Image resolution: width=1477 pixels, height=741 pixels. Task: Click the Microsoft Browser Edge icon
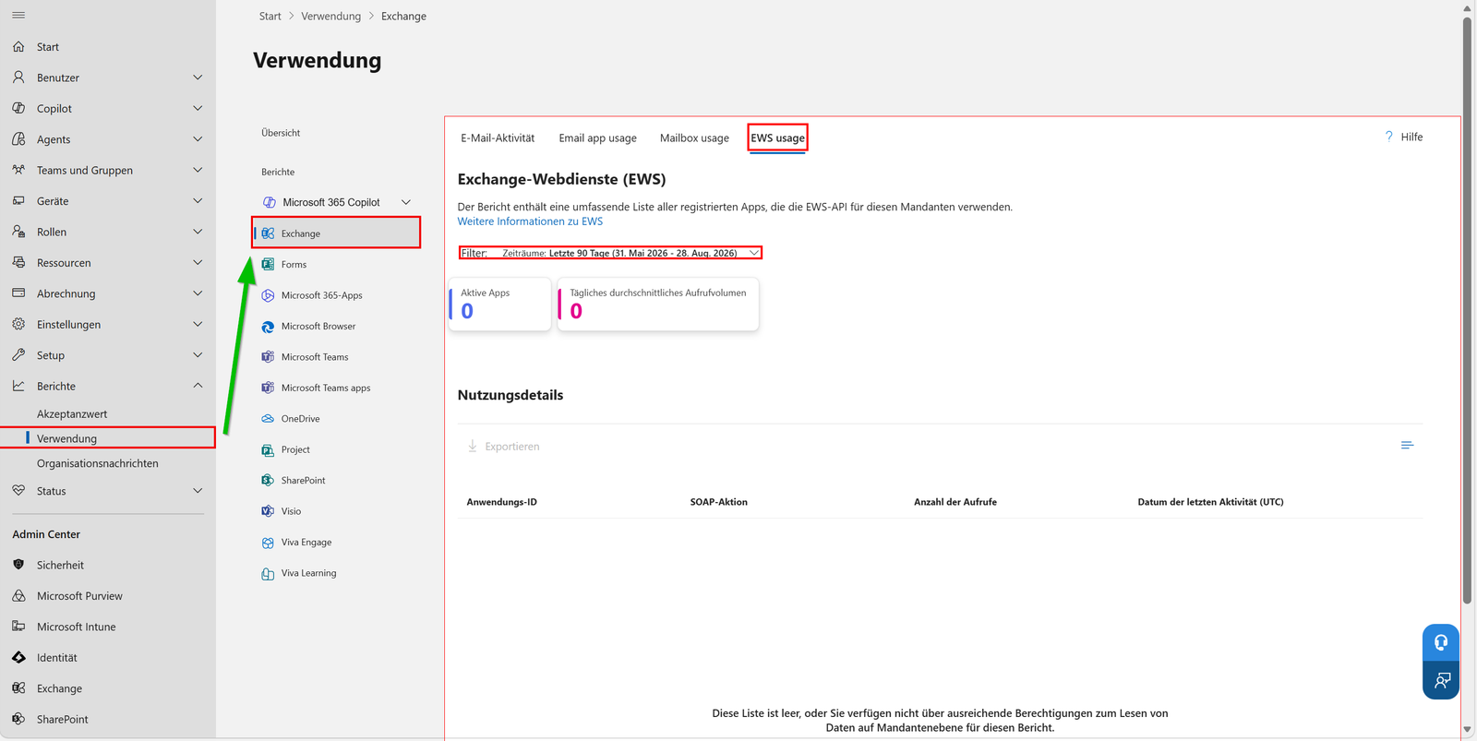pyautogui.click(x=268, y=326)
